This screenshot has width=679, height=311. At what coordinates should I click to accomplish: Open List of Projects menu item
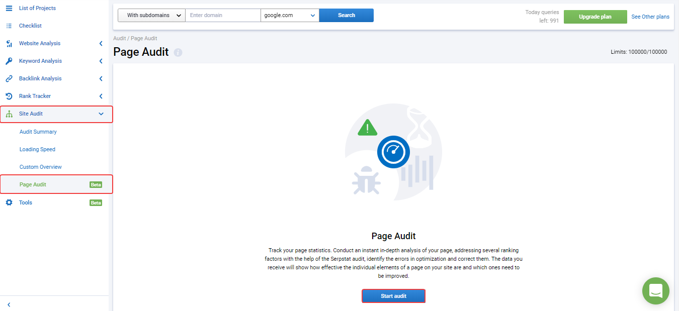tap(37, 8)
